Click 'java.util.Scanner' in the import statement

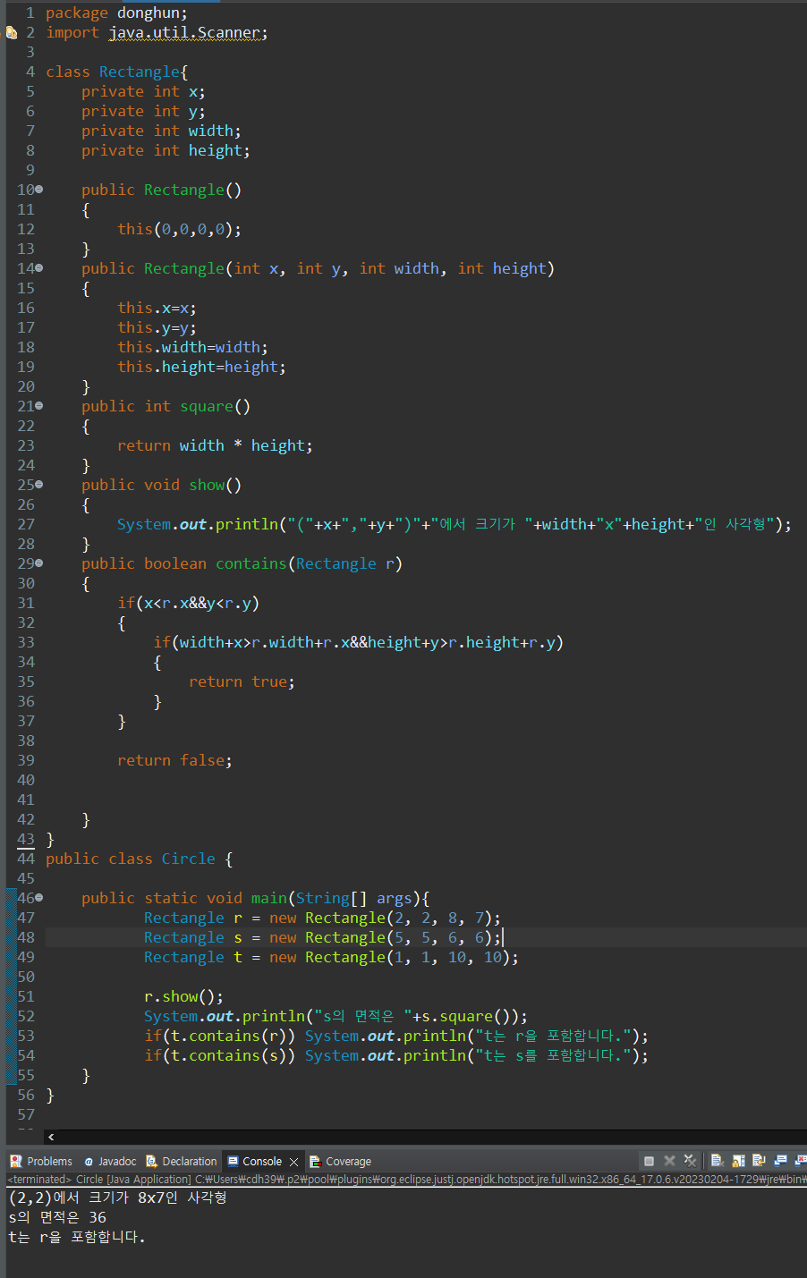[184, 32]
